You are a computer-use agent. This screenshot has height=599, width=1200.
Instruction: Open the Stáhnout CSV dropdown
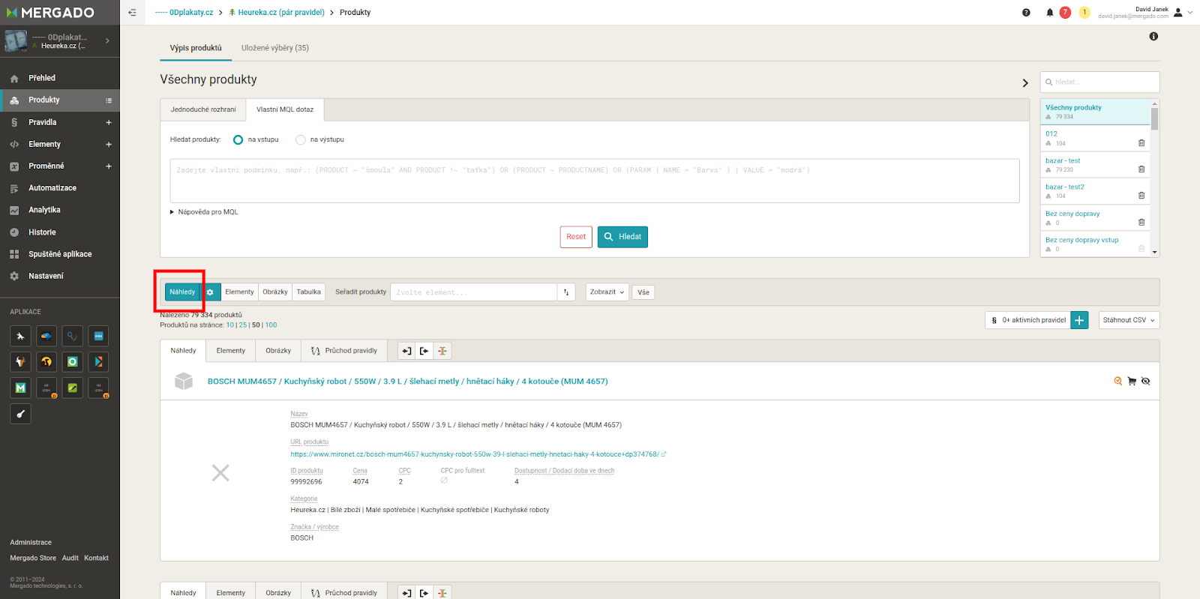point(1129,320)
